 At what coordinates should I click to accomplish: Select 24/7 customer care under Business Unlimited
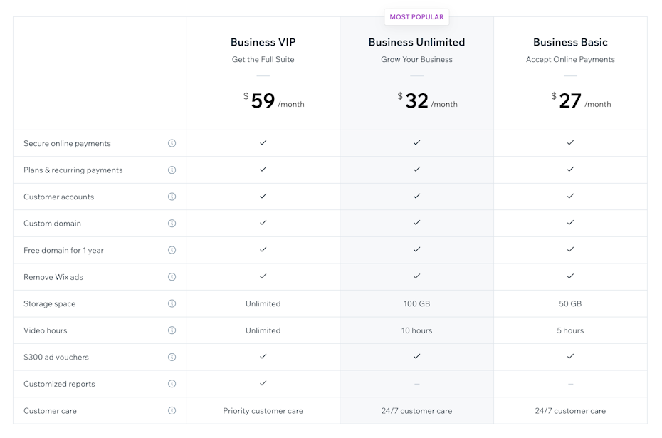pos(416,410)
